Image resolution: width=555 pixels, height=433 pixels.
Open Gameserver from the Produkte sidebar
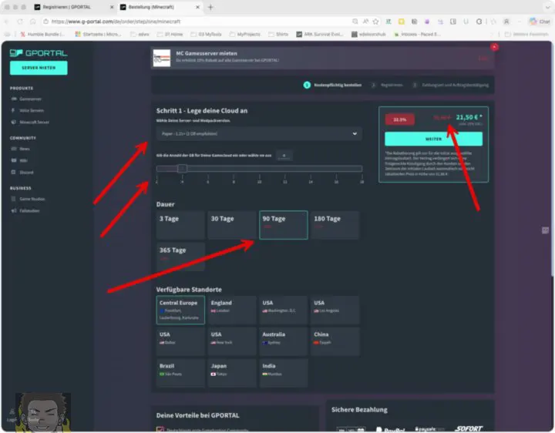click(x=31, y=99)
